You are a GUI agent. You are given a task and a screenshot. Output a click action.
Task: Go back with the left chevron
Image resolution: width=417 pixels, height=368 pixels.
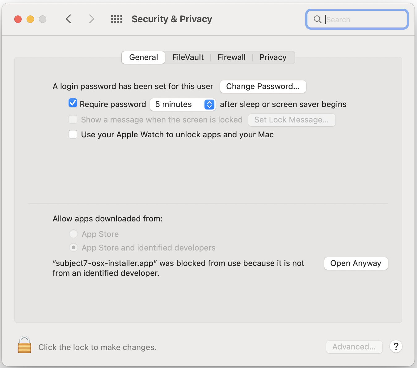(69, 19)
